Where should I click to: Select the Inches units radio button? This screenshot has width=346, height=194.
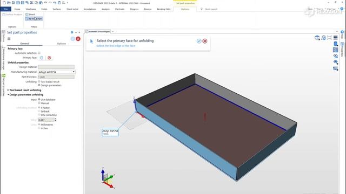(x=39, y=128)
